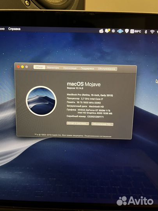Image resolution: width=158 pixels, height=211 pixels.
Task: Click the round grey swirl icon in the menu bar
Action: (114, 31)
